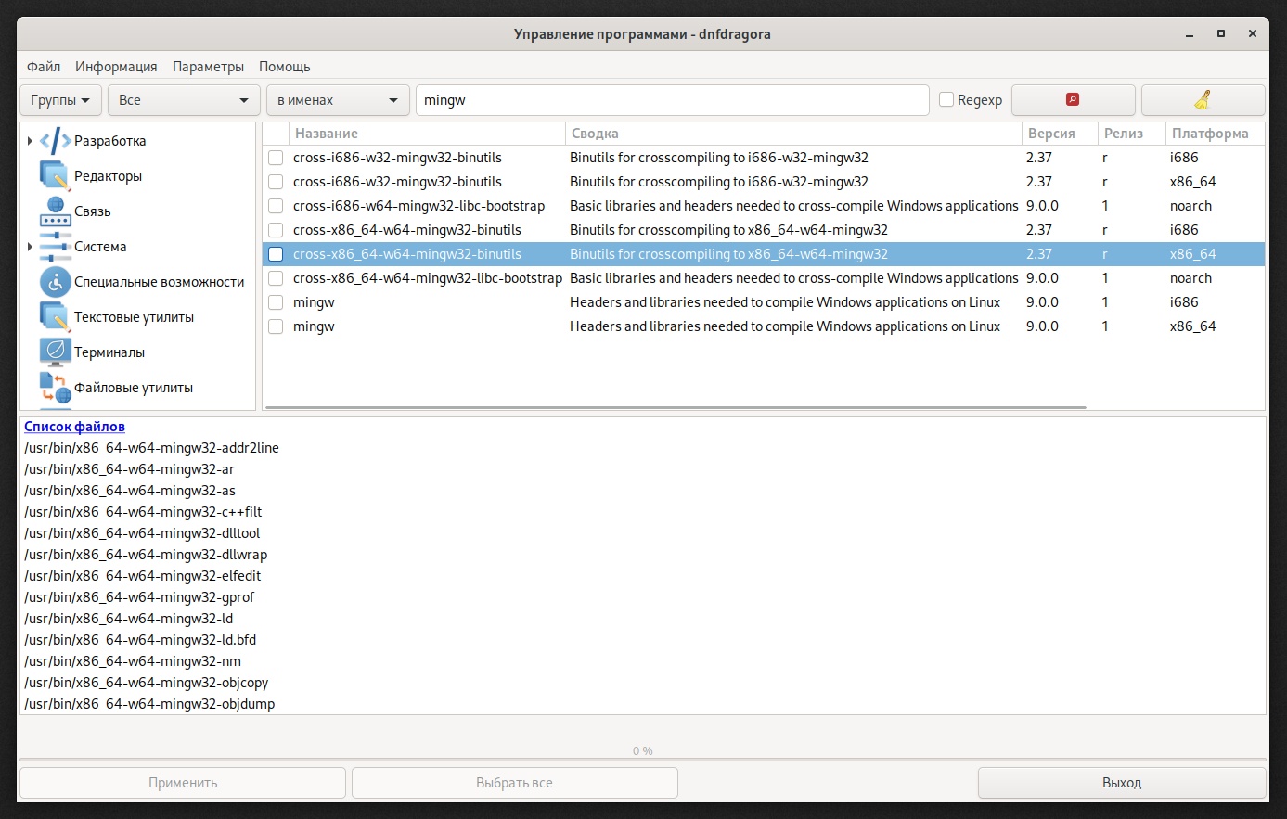Click the file path ending in mingw32-gprof

pyautogui.click(x=139, y=597)
